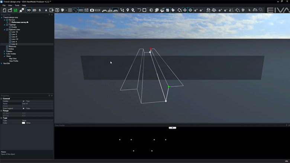
Task: Open the File menu
Action: (x=4, y=6)
